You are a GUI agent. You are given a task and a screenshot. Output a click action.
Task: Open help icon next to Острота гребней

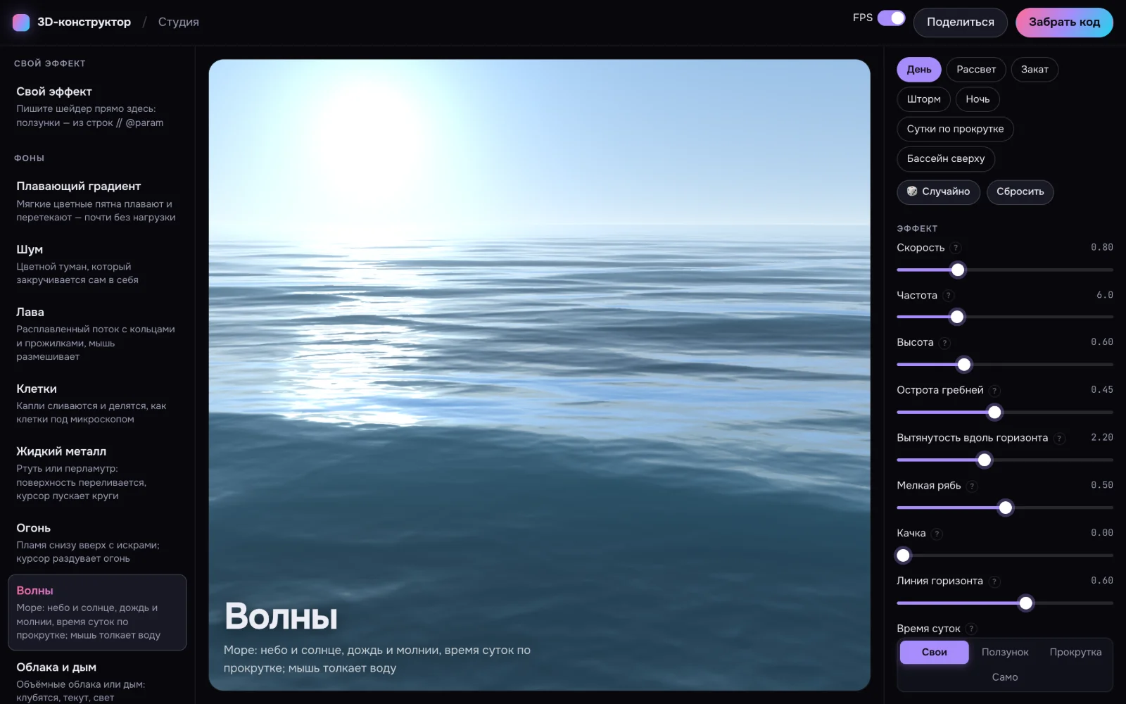pos(995,391)
